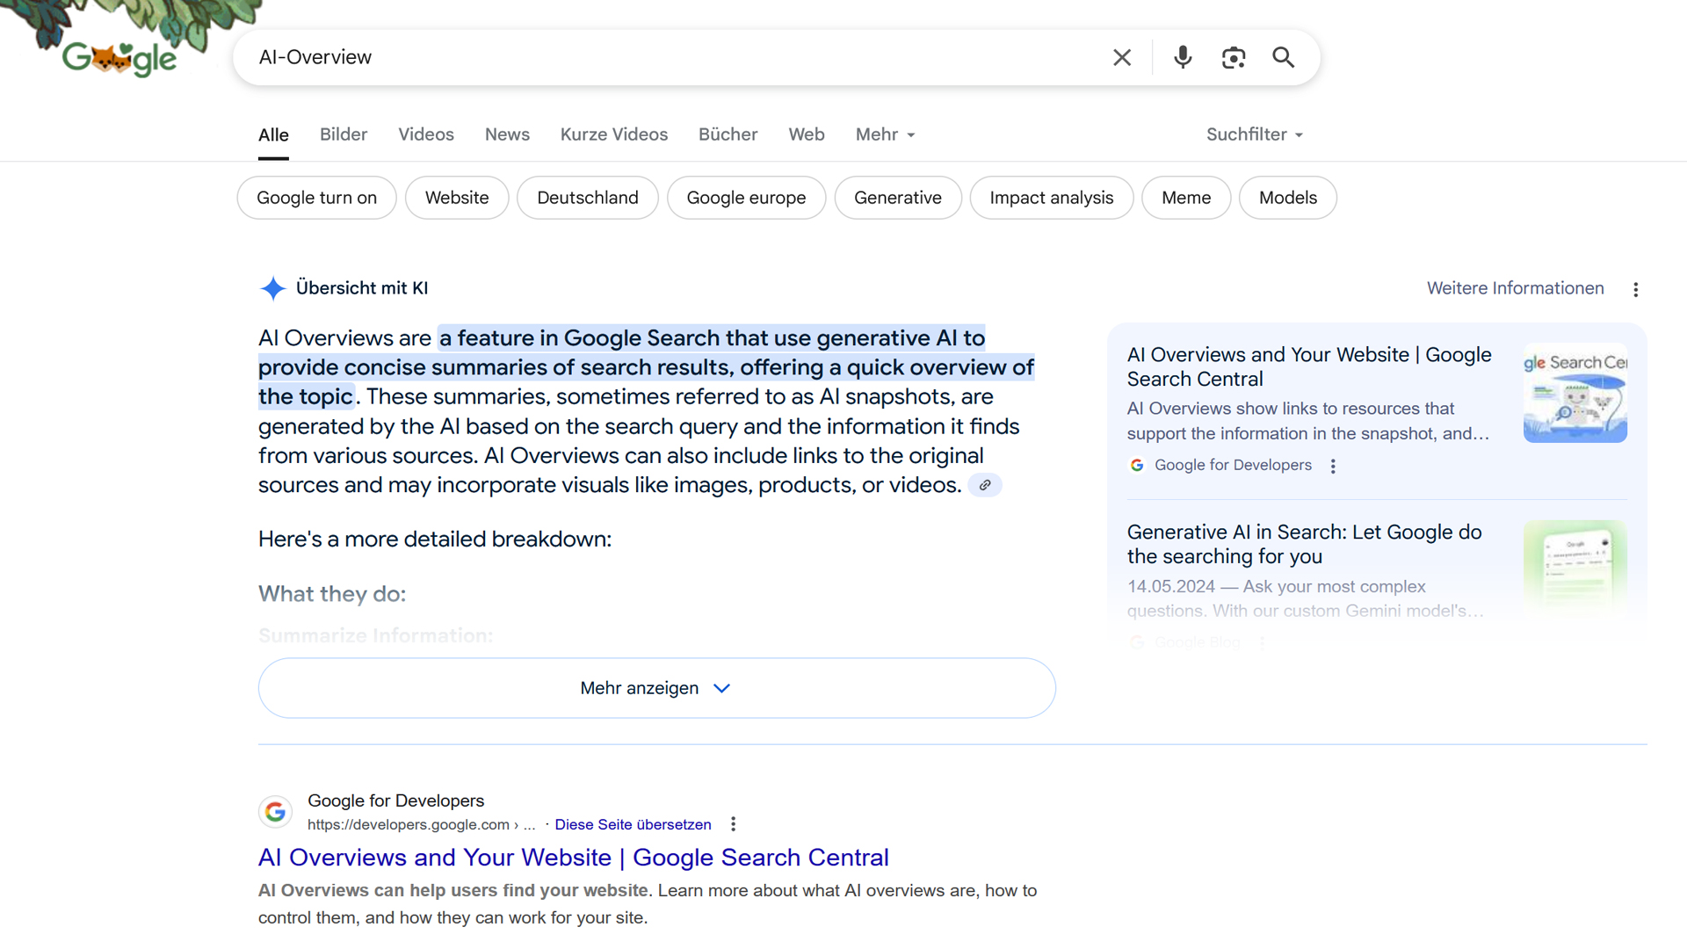The height and width of the screenshot is (949, 1687).
Task: Open the Kurze Videos tab
Action: click(614, 134)
